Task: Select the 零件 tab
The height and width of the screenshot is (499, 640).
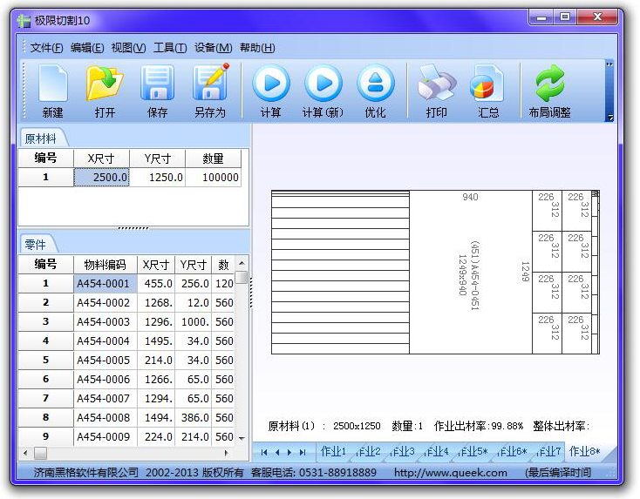Action: pyautogui.click(x=36, y=245)
